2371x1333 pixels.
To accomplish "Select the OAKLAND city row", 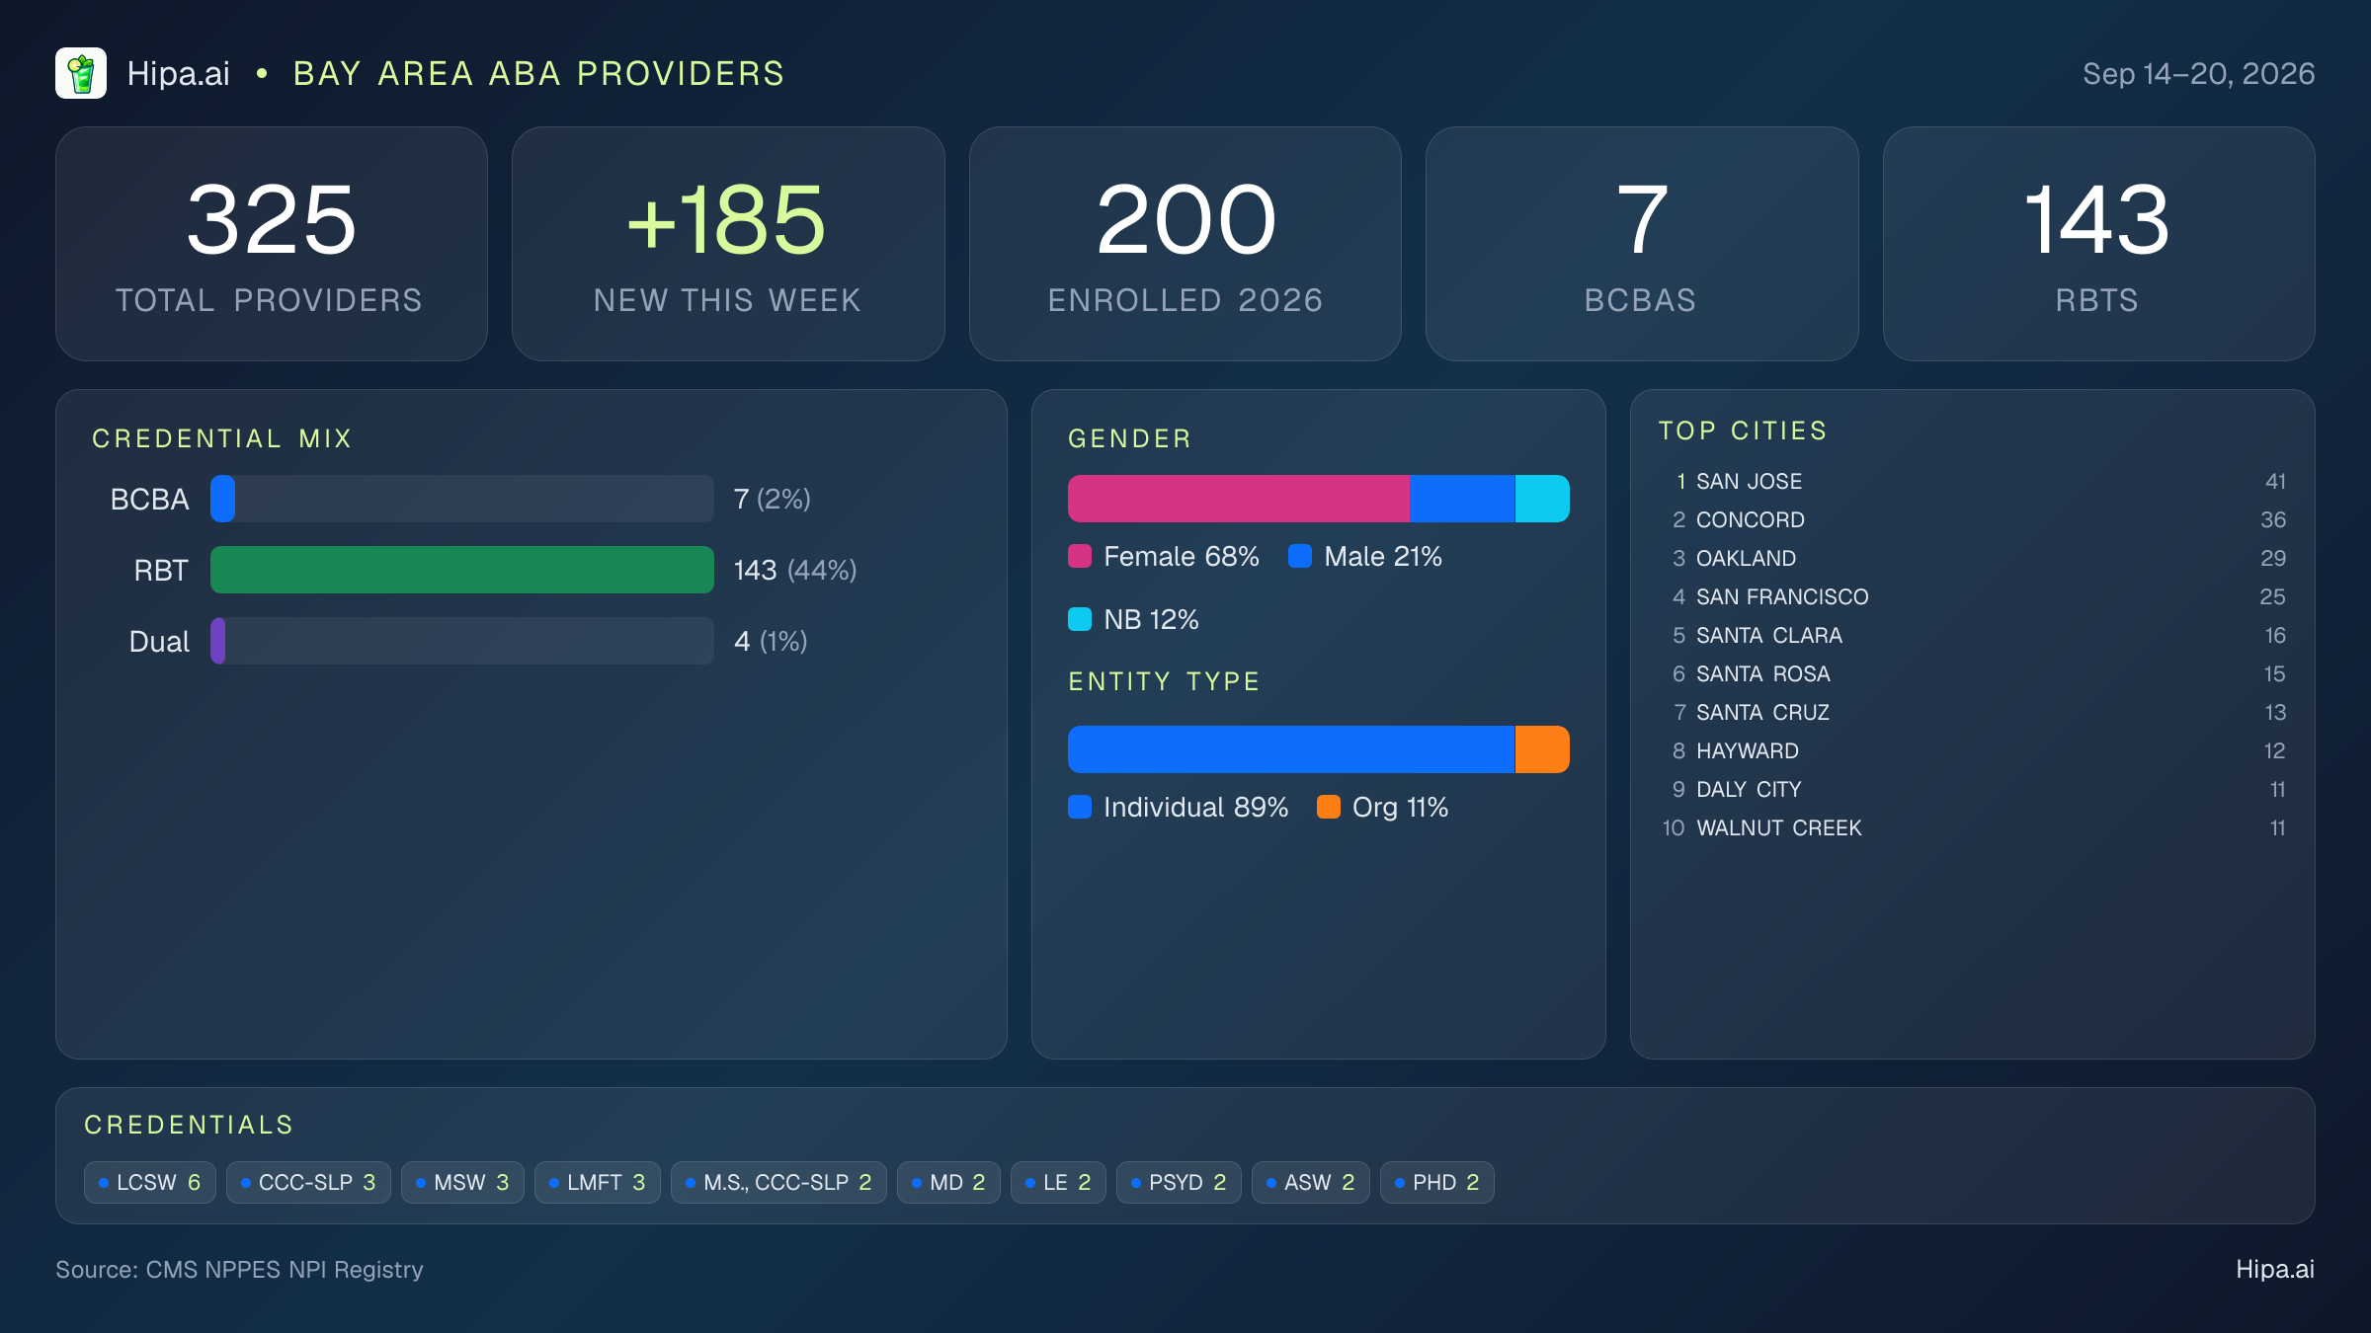I will (1973, 558).
